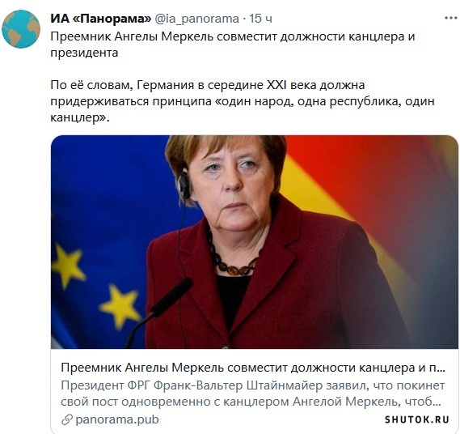Click the card description mentioning Штайнмайер
This screenshot has height=434, width=460.
coord(253,394)
